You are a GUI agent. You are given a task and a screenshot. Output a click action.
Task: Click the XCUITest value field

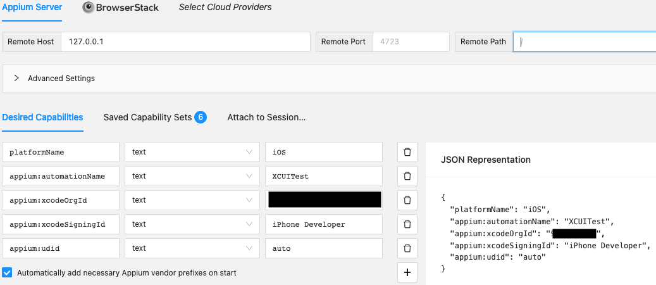coord(324,176)
